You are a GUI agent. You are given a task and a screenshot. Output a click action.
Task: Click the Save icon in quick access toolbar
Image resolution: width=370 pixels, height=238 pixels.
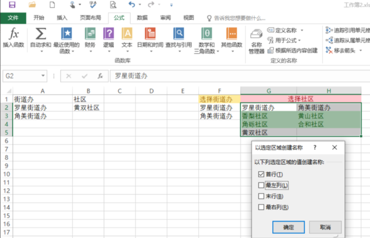point(12,5)
